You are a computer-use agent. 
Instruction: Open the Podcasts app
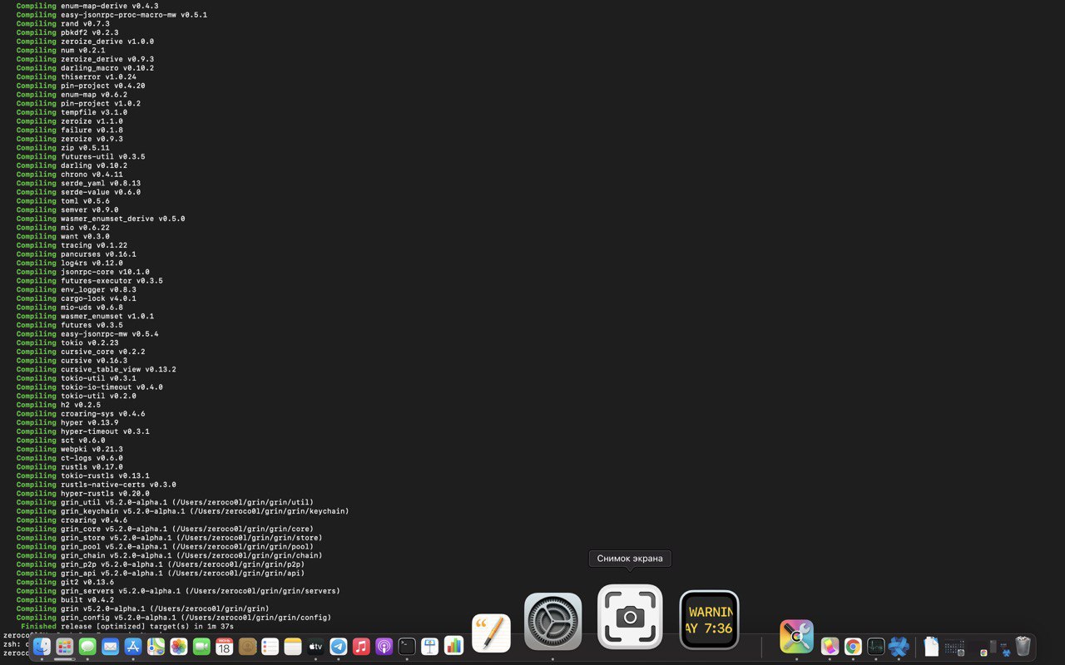(384, 646)
